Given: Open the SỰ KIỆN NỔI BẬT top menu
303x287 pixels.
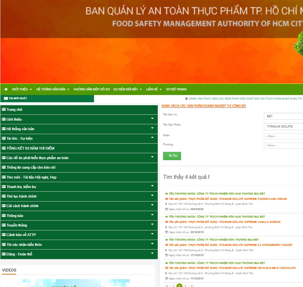Looking at the screenshot, I should [128, 89].
